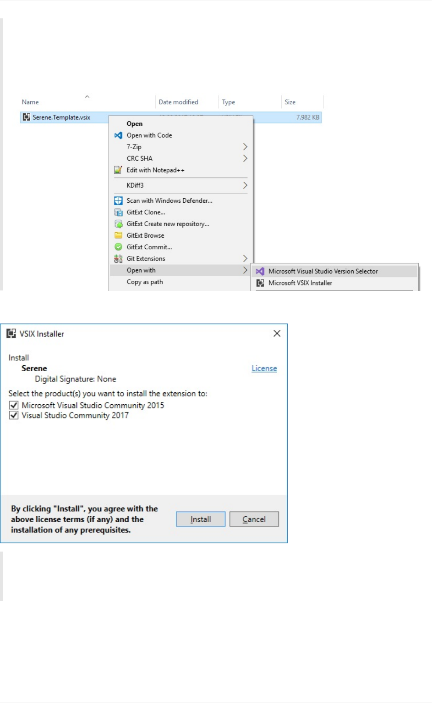Sort by the Name column header

(30, 102)
